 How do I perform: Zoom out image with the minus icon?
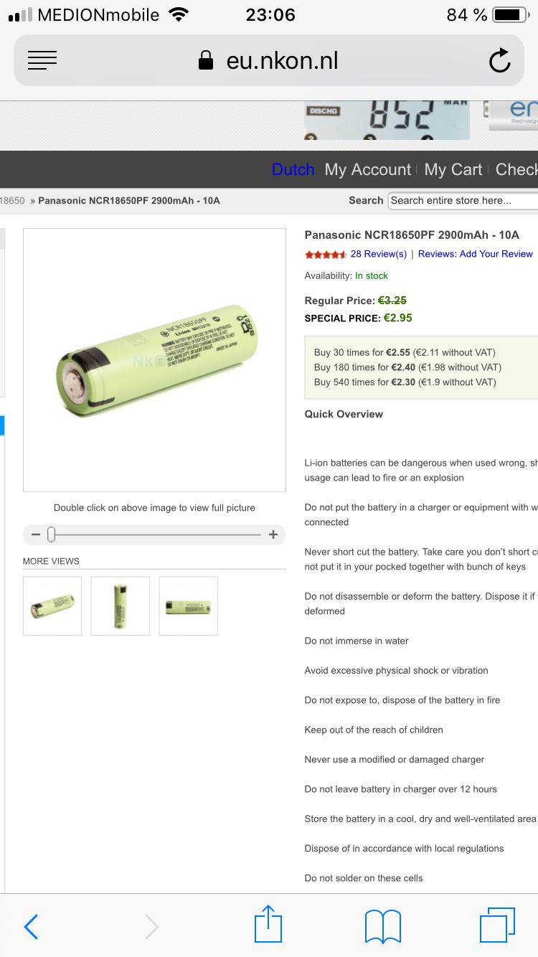36,534
